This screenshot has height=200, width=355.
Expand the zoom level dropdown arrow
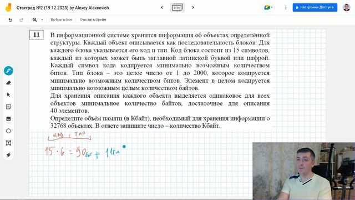point(42,20)
